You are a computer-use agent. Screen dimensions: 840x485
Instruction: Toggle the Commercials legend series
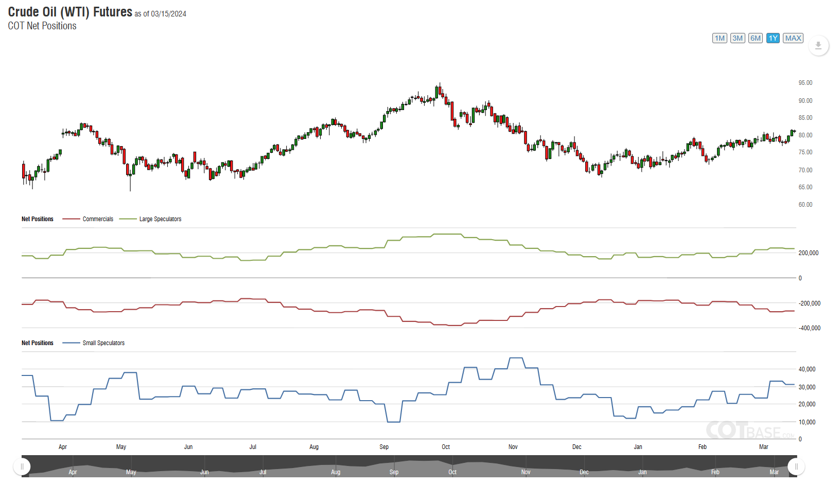click(88, 219)
